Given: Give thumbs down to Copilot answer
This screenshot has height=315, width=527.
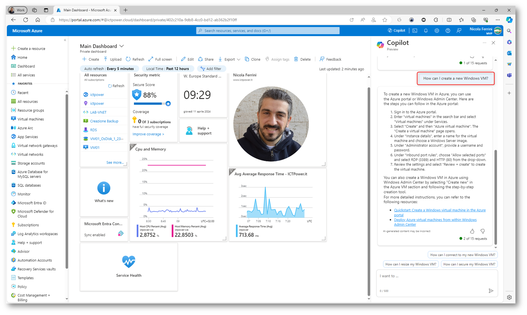Looking at the screenshot, I should pyautogui.click(x=482, y=231).
